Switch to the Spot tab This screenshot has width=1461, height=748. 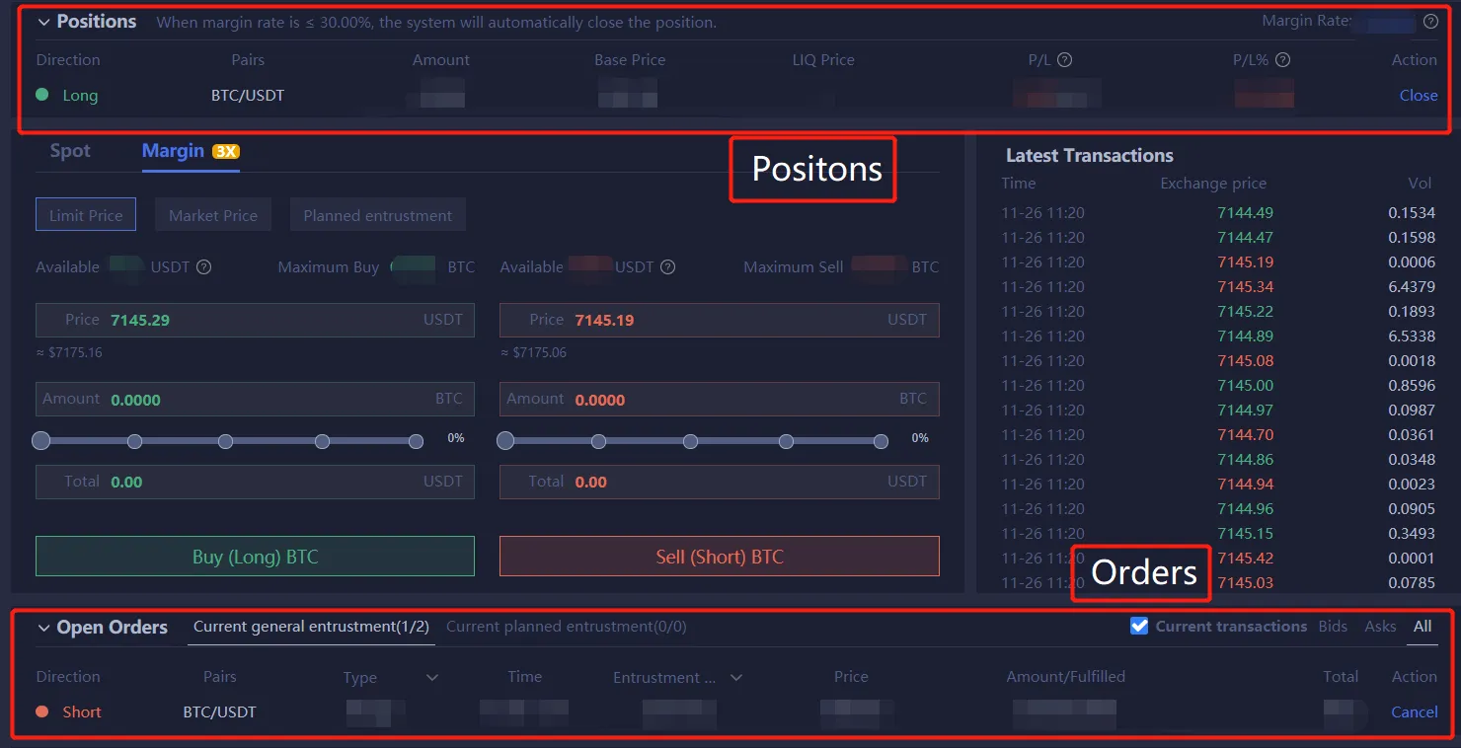[70, 151]
